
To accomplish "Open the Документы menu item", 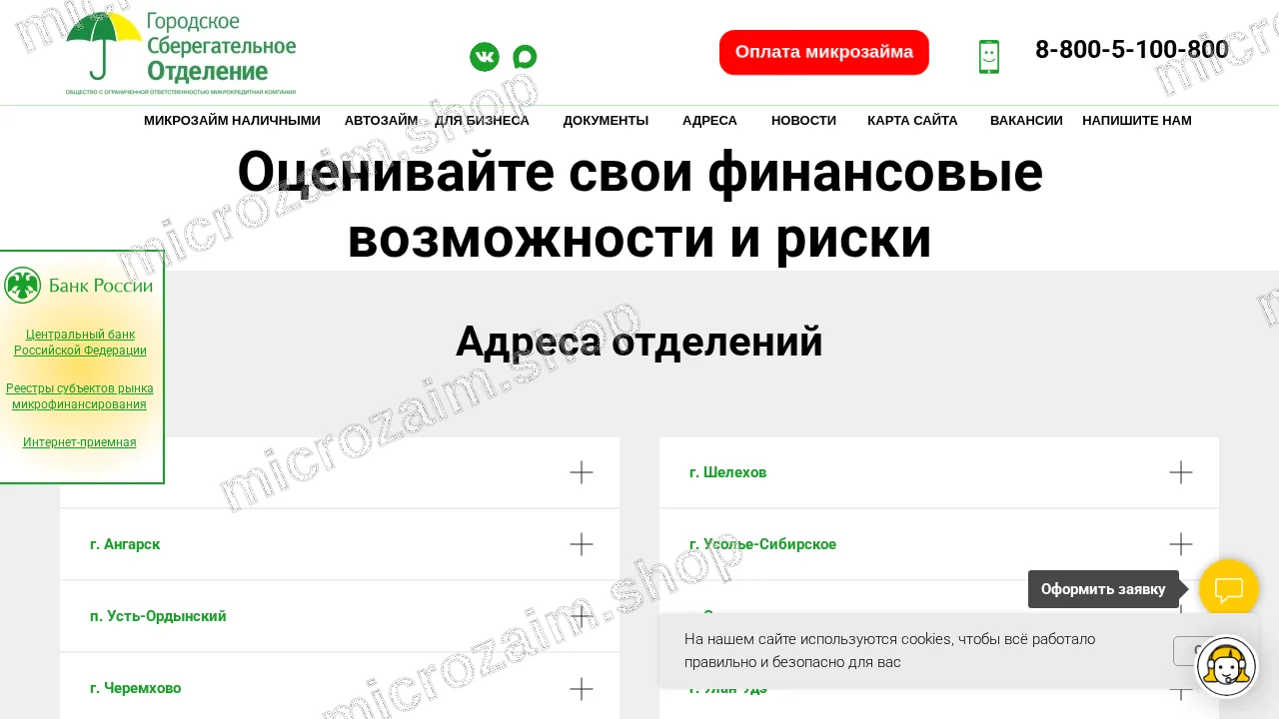I will [x=606, y=121].
